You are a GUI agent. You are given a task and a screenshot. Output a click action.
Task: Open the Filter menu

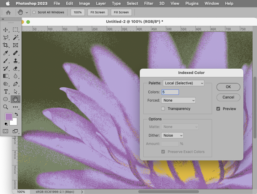pyautogui.click(x=149, y=4)
